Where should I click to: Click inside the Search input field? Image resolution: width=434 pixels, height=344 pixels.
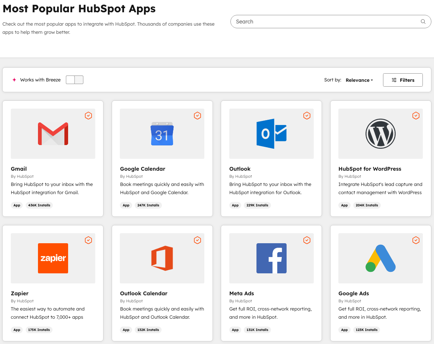[316, 21]
